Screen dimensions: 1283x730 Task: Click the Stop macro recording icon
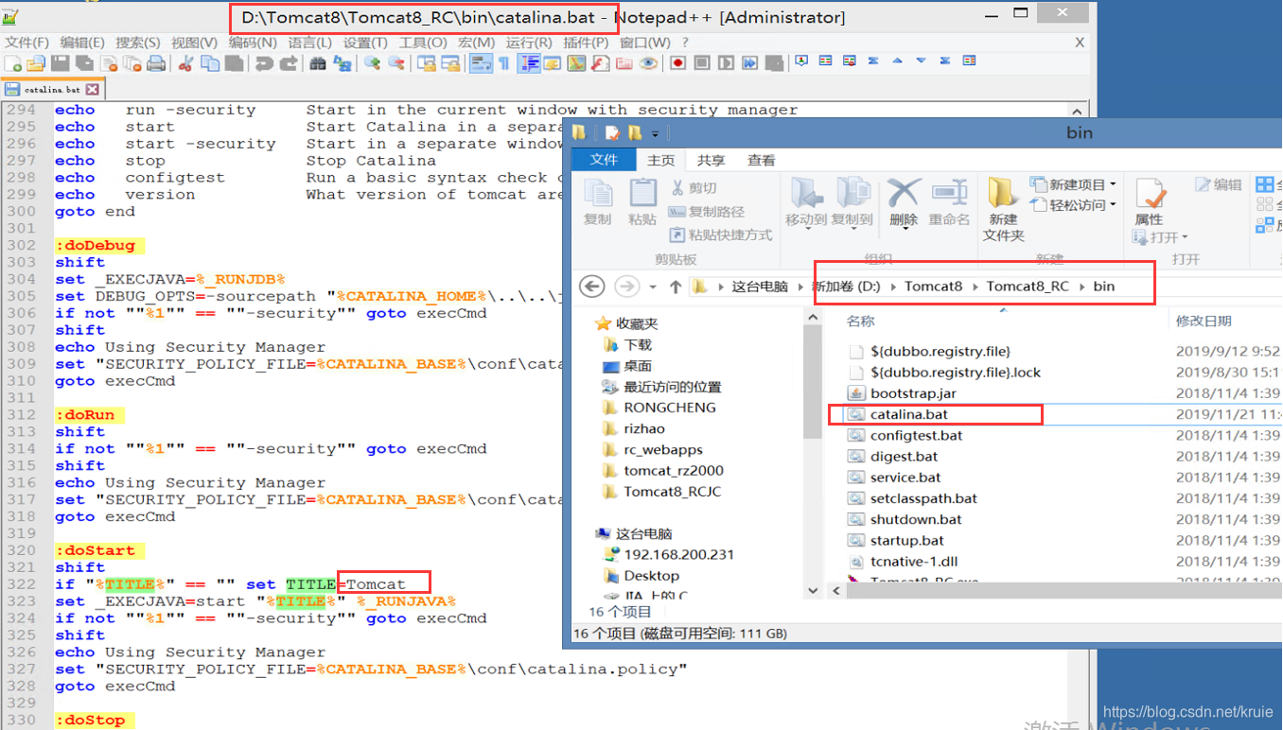click(702, 63)
